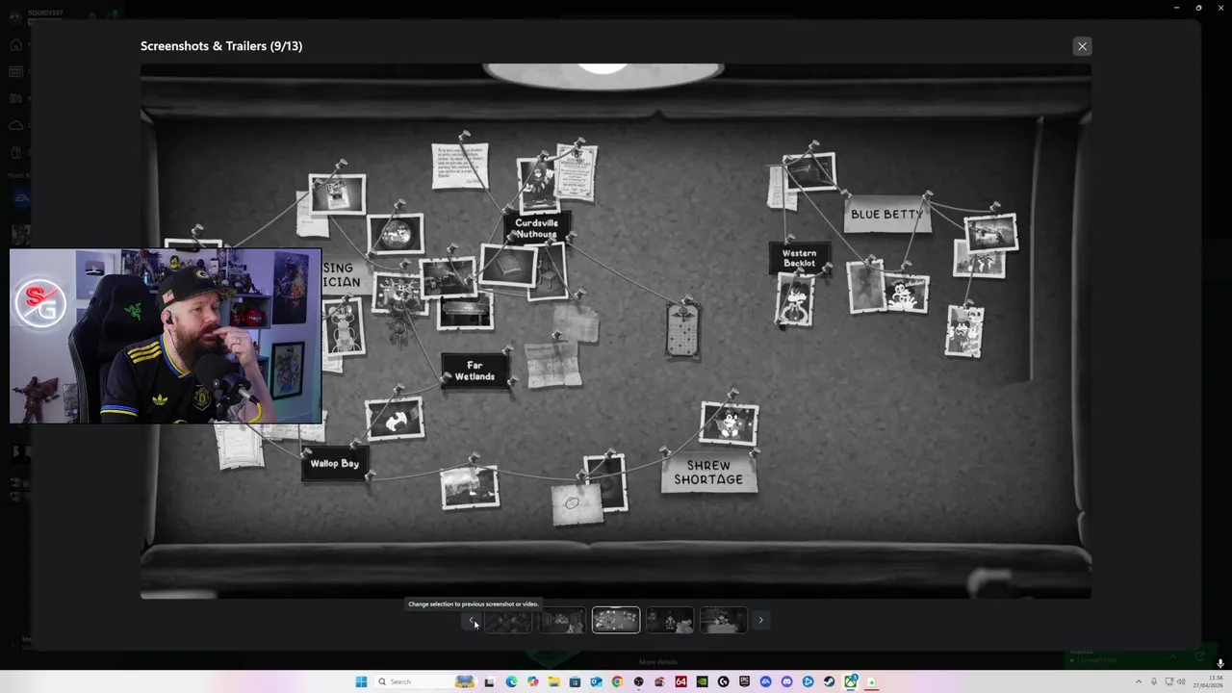Open Copilot from the taskbar
1232x693 pixels.
tap(532, 681)
